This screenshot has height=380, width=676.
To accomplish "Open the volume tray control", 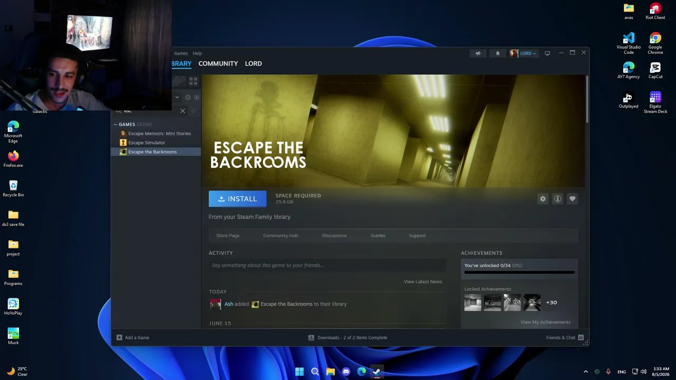I will pos(643,372).
